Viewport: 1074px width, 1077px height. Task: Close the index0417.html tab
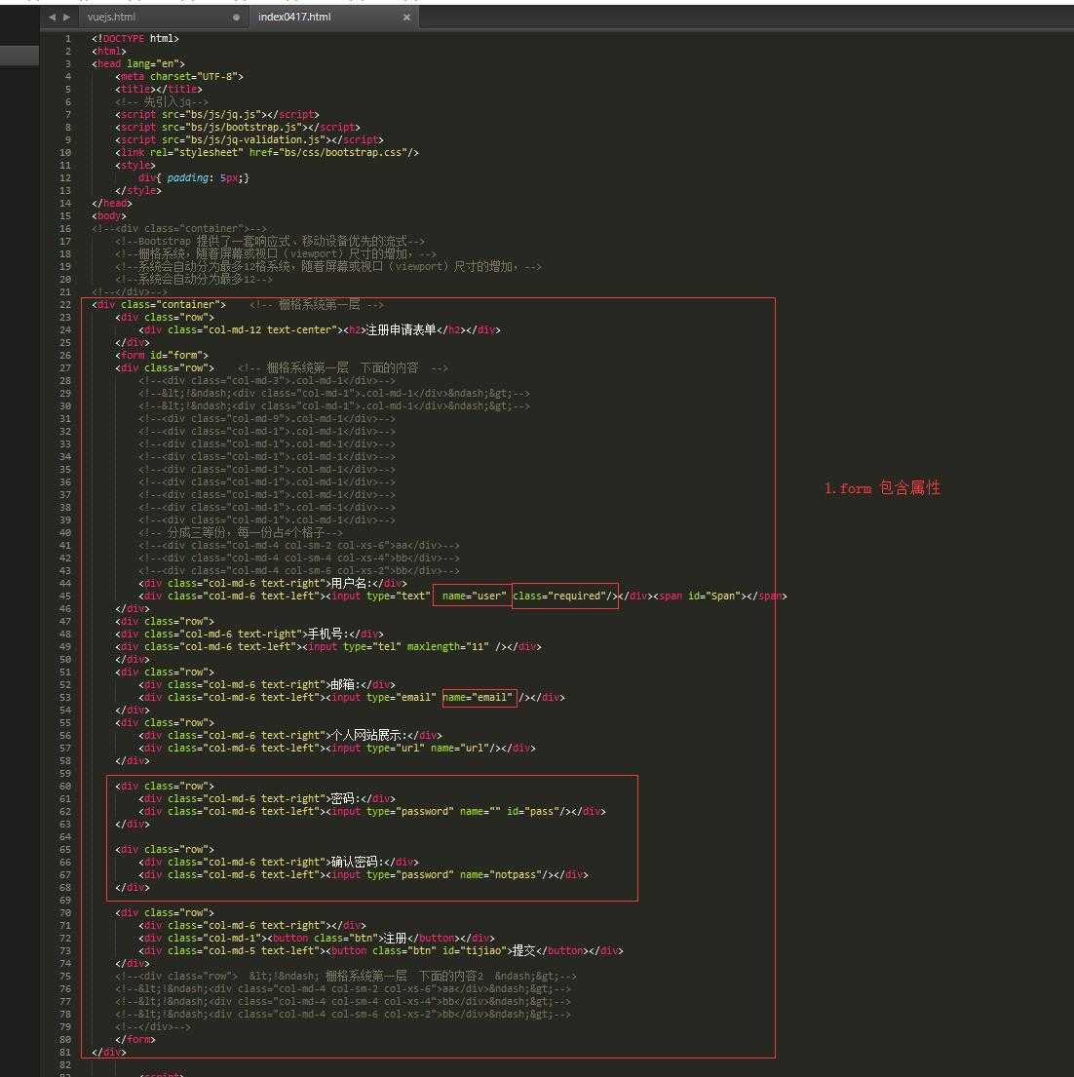point(406,18)
